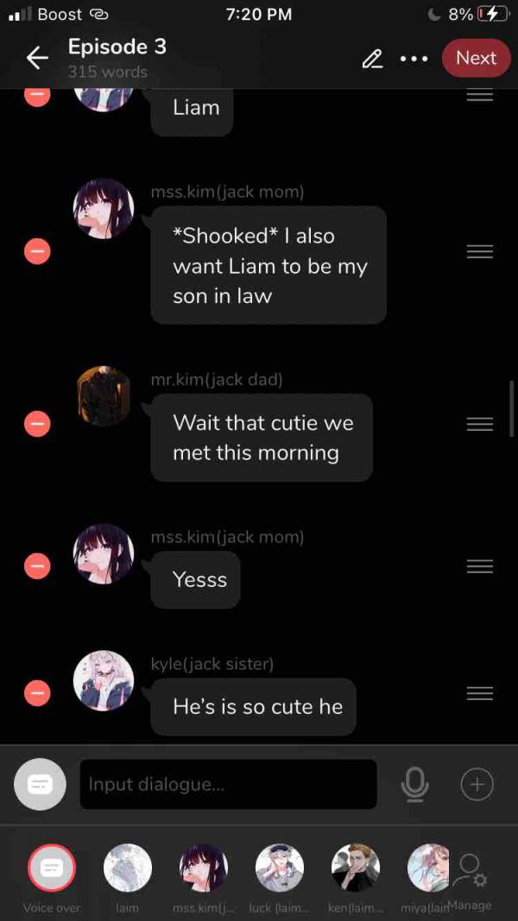The width and height of the screenshot is (518, 921).
Task: Tap the microphone voice input icon
Action: 414,784
